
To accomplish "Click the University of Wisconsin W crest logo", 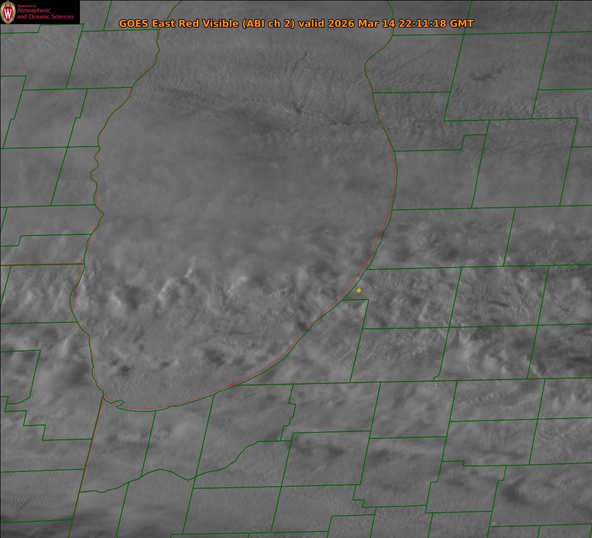I will pyautogui.click(x=8, y=12).
